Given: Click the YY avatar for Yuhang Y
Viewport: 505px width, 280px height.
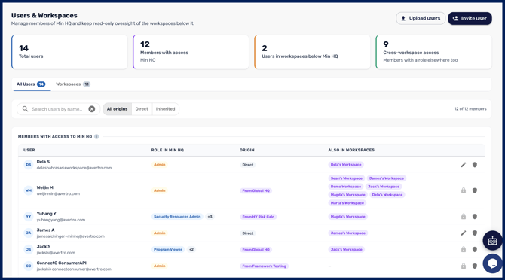Looking at the screenshot, I should (x=29, y=217).
